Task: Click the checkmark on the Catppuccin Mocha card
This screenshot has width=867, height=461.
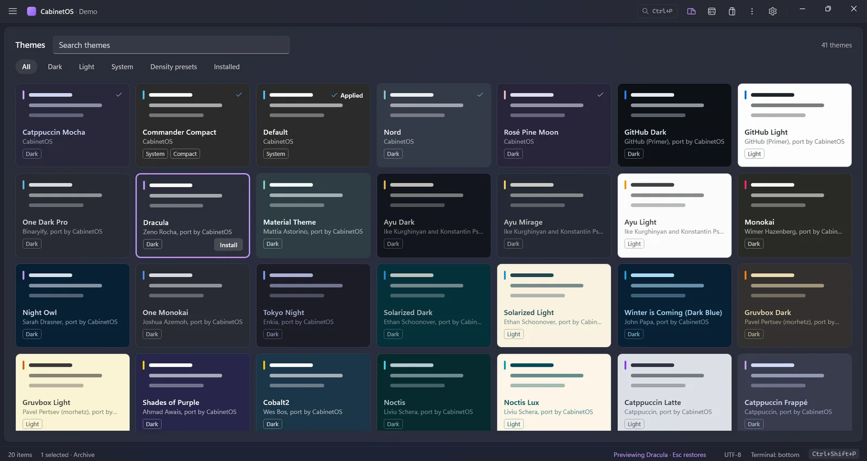Action: [119, 95]
